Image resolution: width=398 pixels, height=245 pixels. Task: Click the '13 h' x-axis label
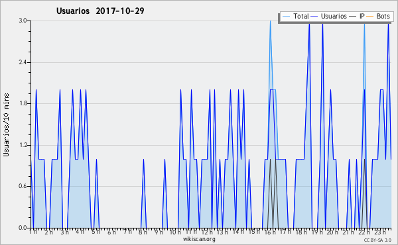pyautogui.click(x=222, y=232)
